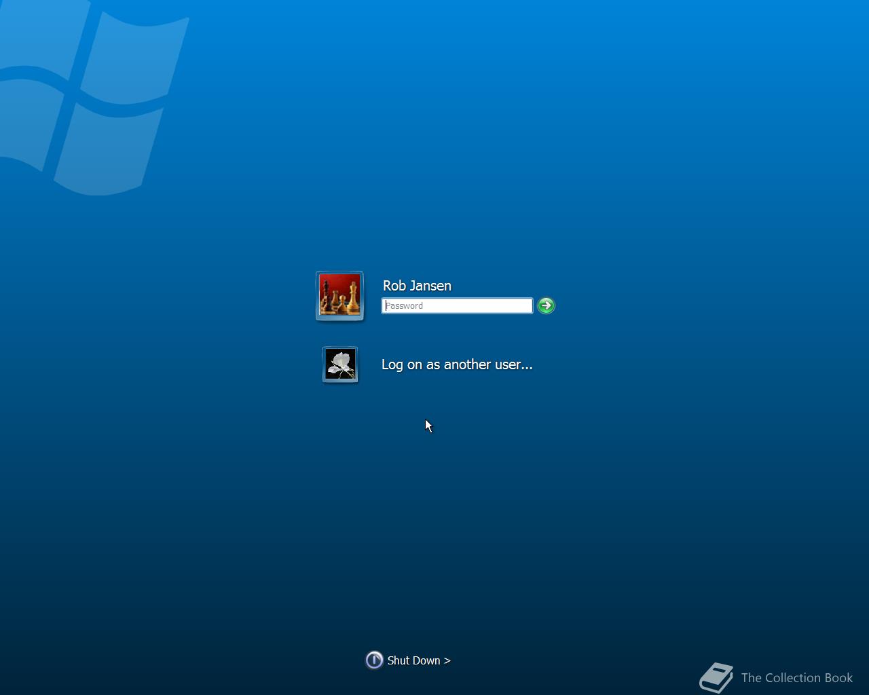The image size is (869, 695).
Task: Choose Log on as another user
Action: (457, 364)
